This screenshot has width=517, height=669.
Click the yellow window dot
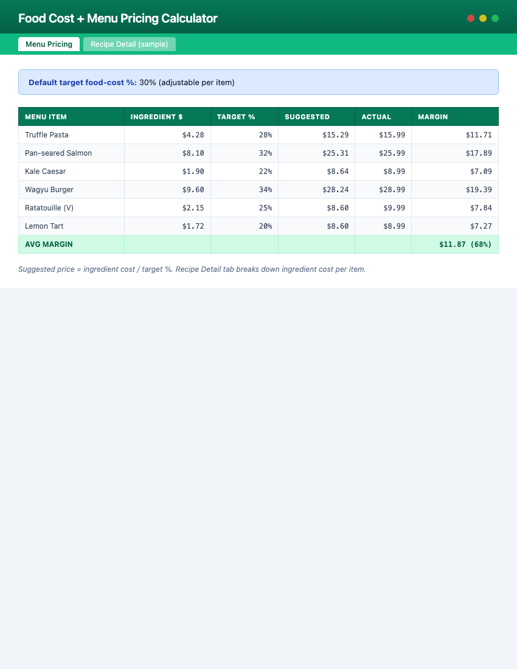click(x=483, y=18)
